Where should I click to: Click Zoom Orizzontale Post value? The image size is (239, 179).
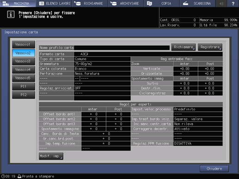210,74
